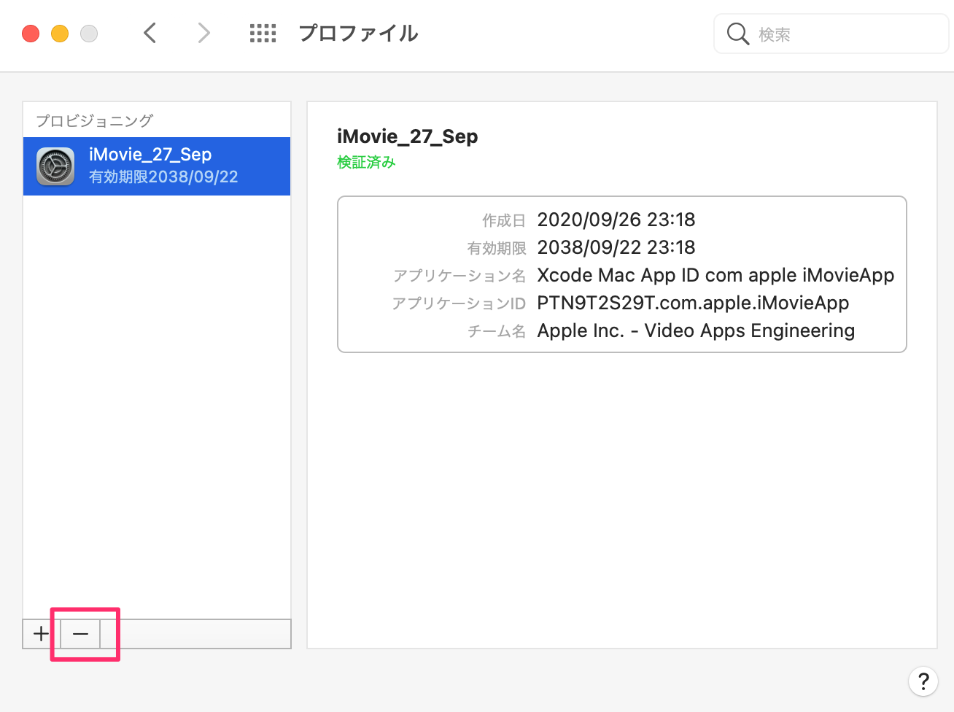
Task: Click the プロビジョニング list header
Action: (x=94, y=120)
